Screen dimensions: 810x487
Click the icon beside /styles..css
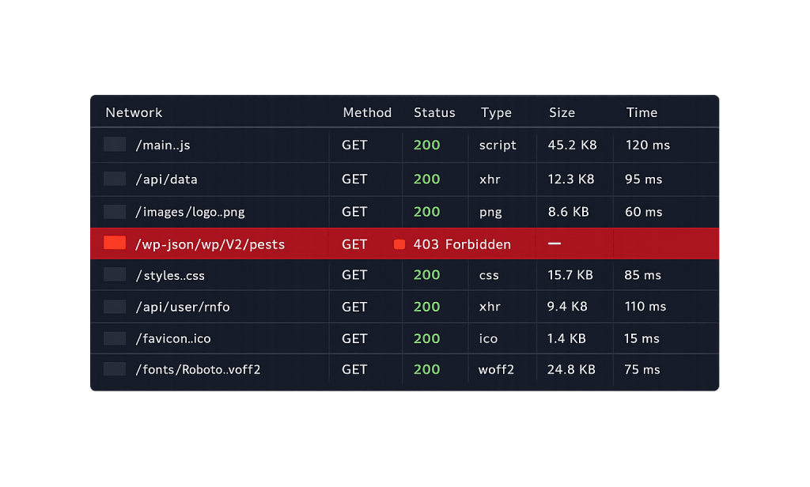pos(115,274)
